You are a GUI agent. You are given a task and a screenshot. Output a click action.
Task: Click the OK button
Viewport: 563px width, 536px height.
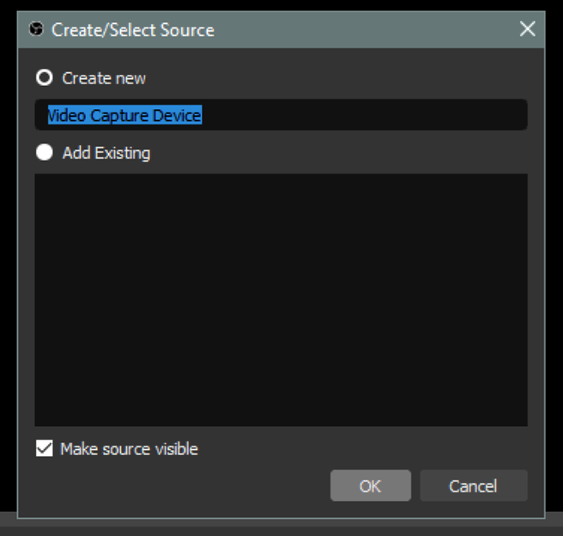[370, 485]
